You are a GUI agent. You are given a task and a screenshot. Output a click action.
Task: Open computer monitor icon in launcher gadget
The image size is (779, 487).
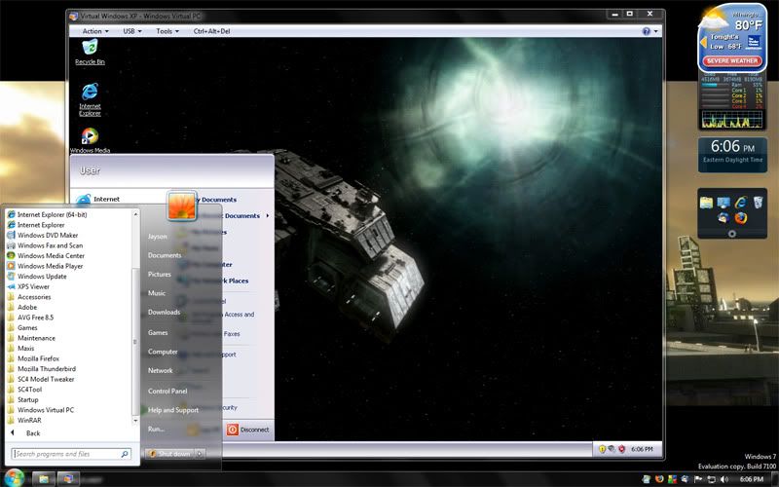click(x=723, y=203)
